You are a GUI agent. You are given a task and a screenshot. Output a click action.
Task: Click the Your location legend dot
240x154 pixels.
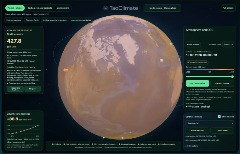tap(64, 144)
